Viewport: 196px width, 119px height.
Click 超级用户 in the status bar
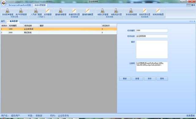[x=15, y=116]
